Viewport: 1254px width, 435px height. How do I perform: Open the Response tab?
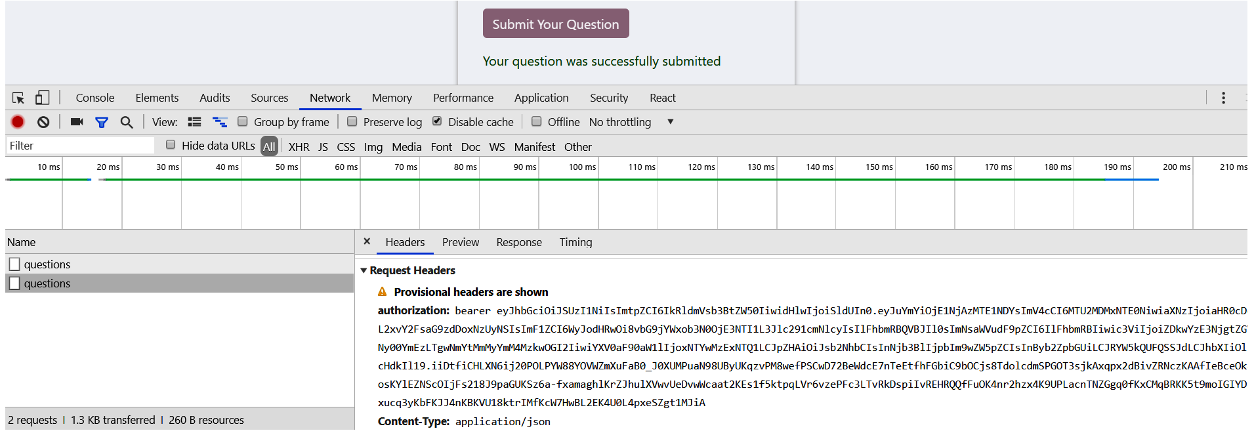coord(518,242)
